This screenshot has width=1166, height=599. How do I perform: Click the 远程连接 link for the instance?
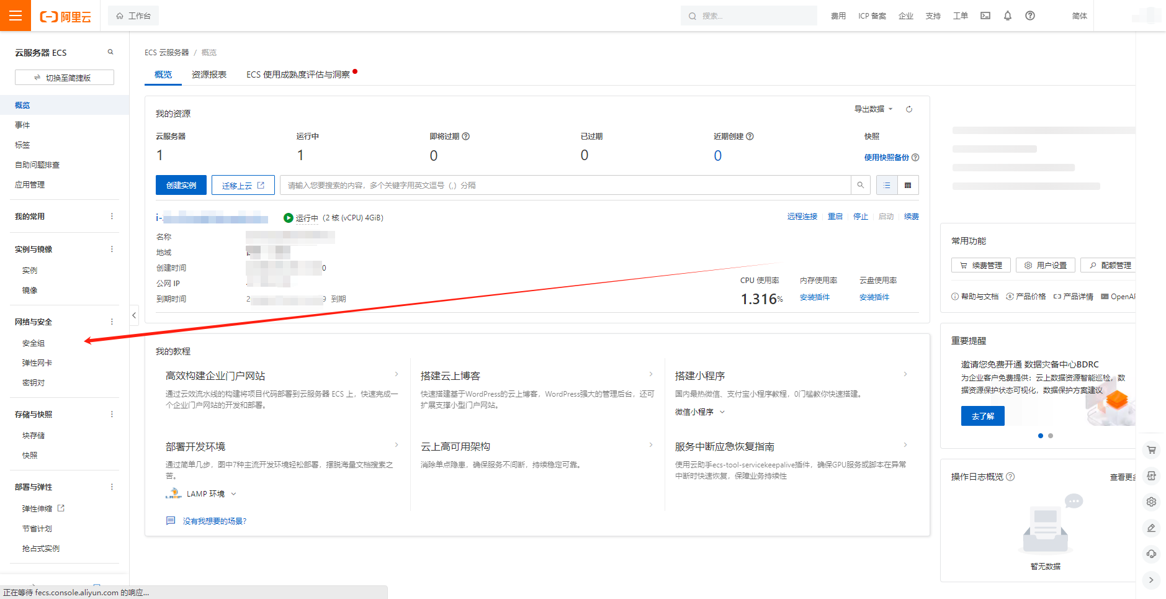coord(802,217)
